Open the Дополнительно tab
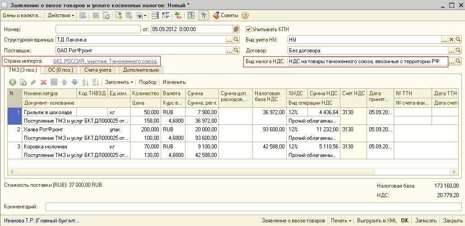Image resolution: width=465 pixels, height=226 pixels. [x=141, y=70]
